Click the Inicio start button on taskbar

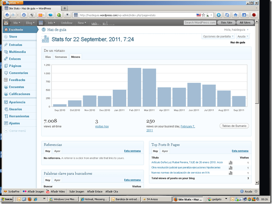click(x=8, y=199)
